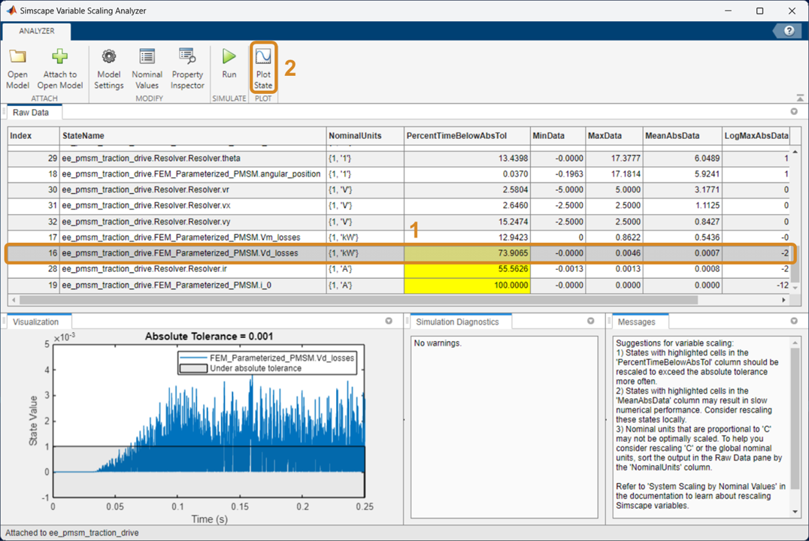Click the No warnings diagnostics text
This screenshot has height=541, width=809.
pyautogui.click(x=438, y=343)
